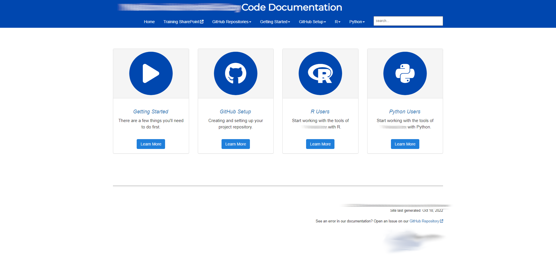Expand Getting Started dropdown in navbar
This screenshot has height=271, width=556.
click(x=275, y=22)
